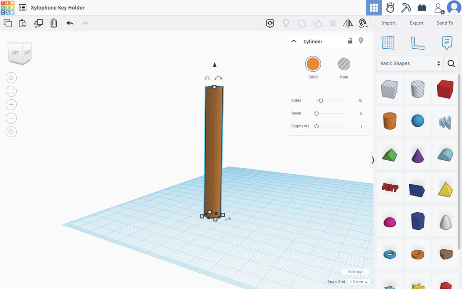Click the Home view button
The width and height of the screenshot is (462, 289).
coord(11,78)
